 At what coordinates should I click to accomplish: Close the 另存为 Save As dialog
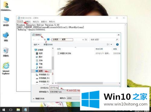click(x=118, y=35)
